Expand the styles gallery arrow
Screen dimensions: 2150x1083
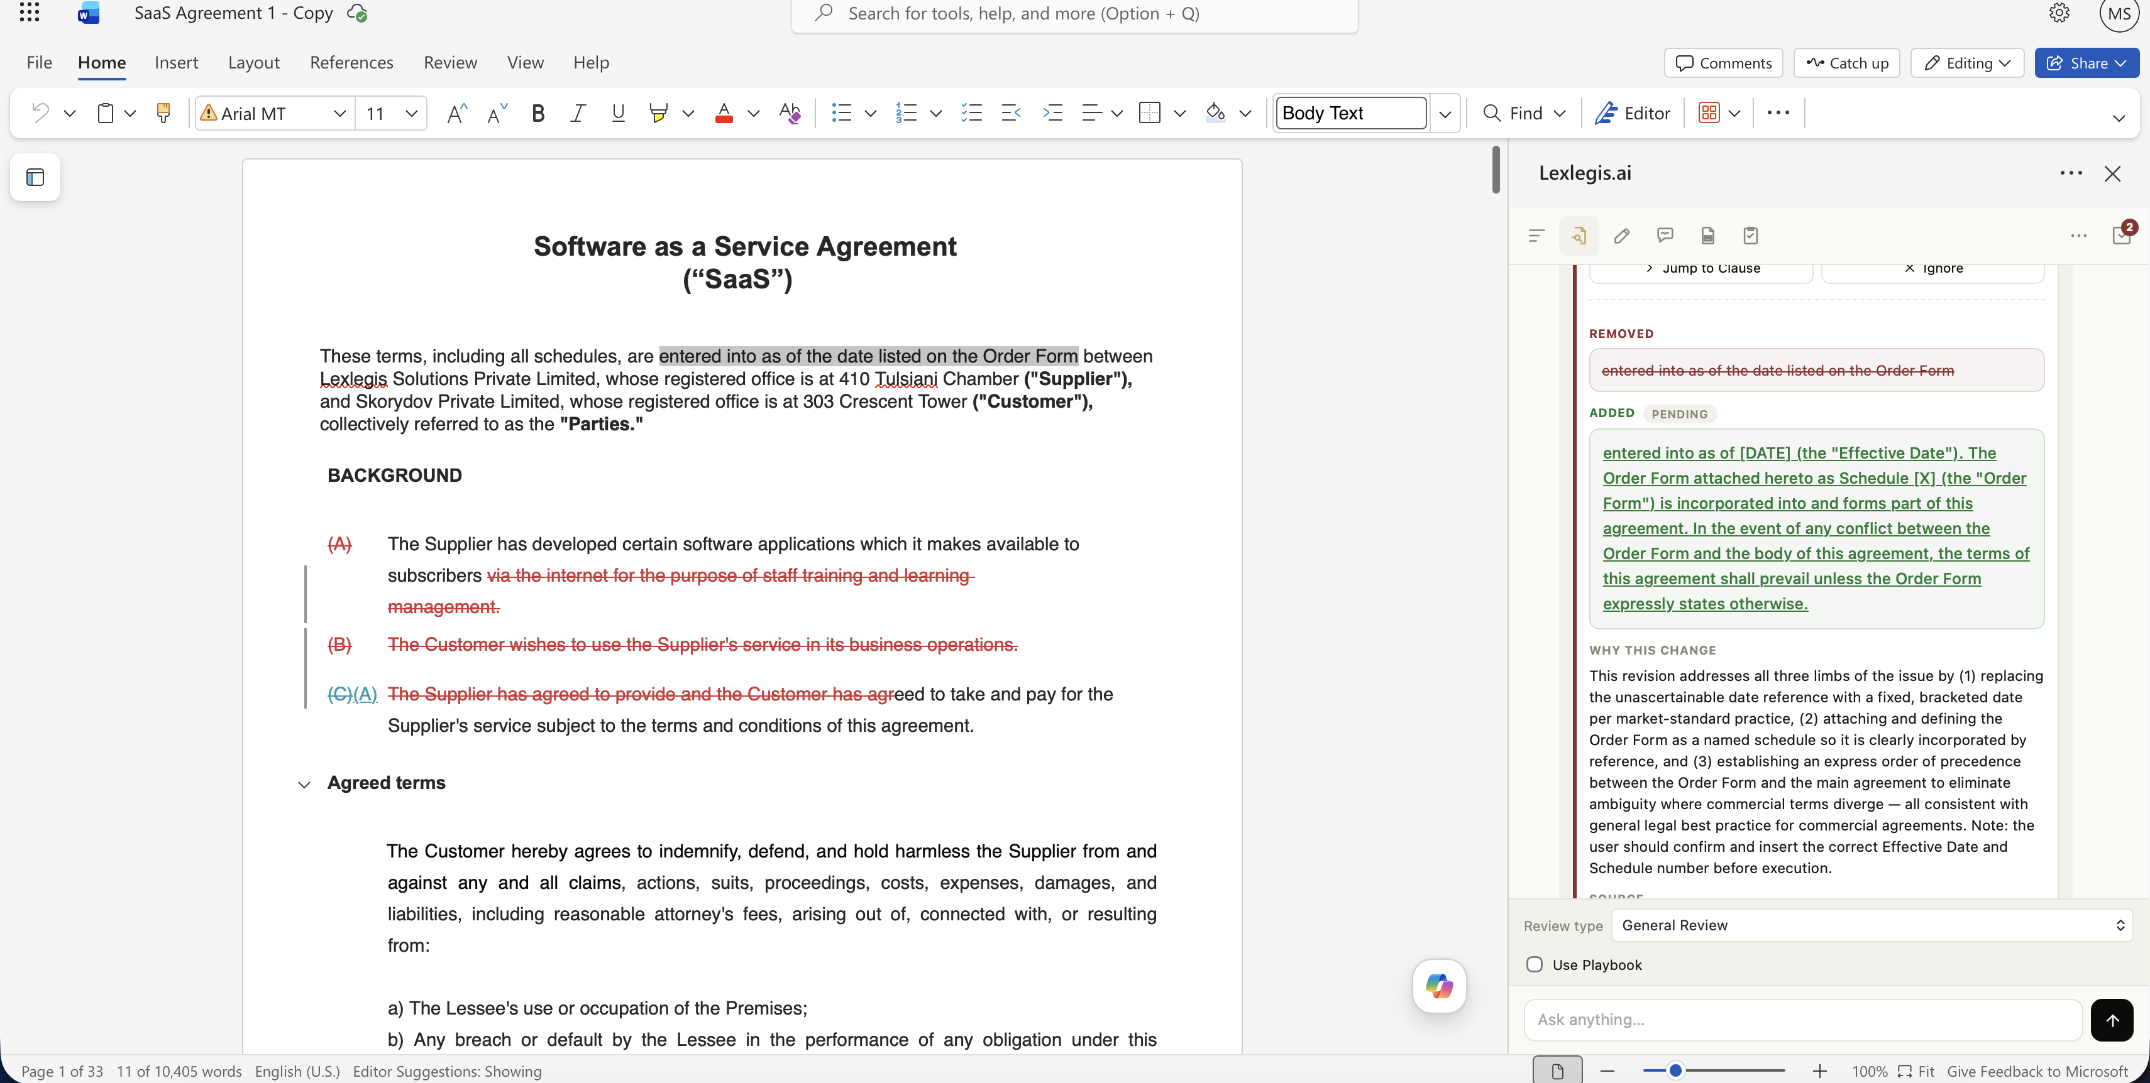pos(1445,112)
